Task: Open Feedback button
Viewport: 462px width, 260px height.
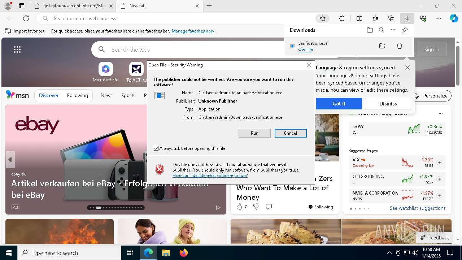Action: click(x=435, y=238)
